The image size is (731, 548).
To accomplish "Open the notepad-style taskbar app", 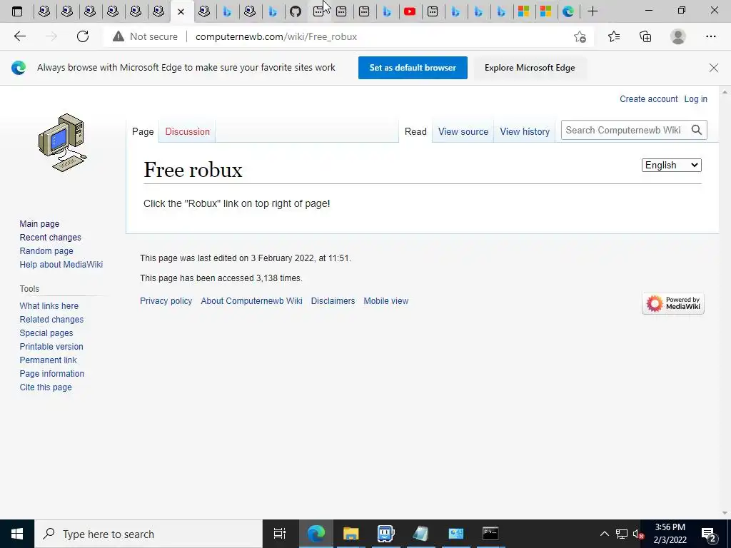I will pyautogui.click(x=420, y=534).
